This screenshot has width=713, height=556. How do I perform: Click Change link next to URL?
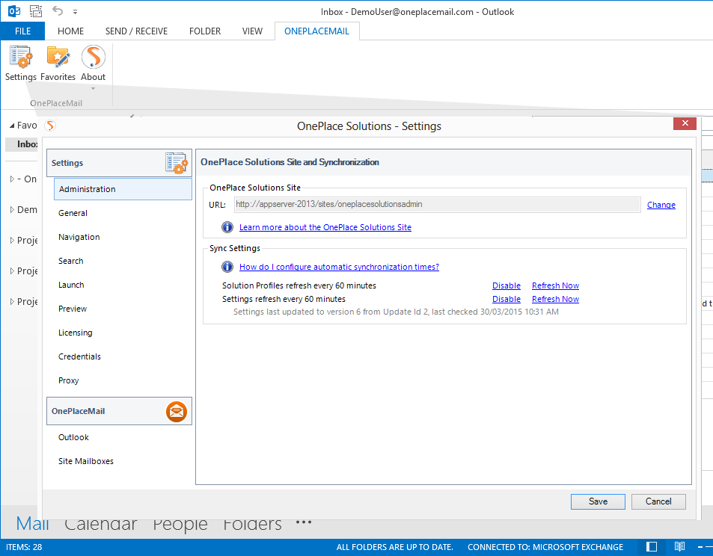coord(661,205)
